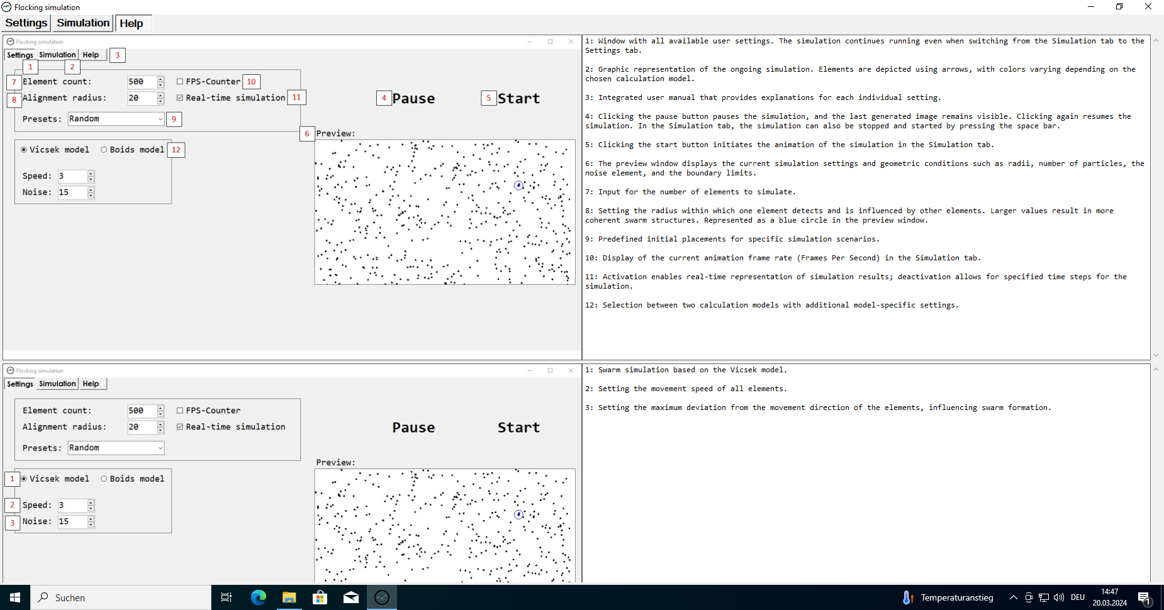Click Element count spinner in lower screenshot

click(161, 411)
